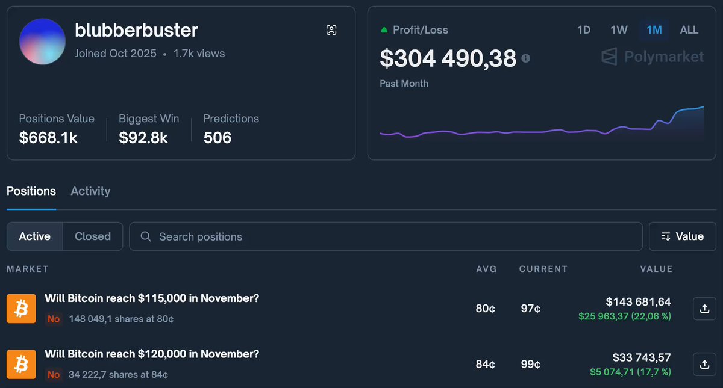
Task: Click the 80¢ average price
Action: click(x=486, y=309)
